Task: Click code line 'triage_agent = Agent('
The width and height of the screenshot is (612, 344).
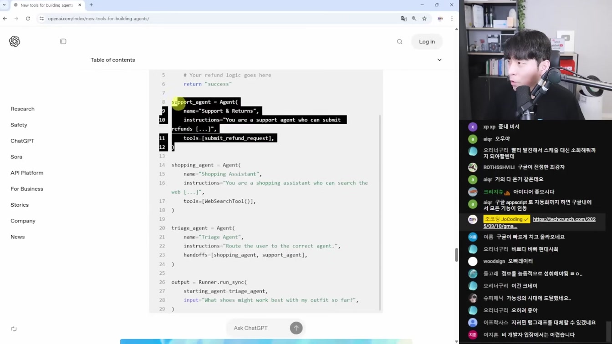Action: (x=203, y=228)
